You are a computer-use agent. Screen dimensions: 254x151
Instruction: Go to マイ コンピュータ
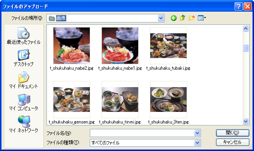coord(24,102)
